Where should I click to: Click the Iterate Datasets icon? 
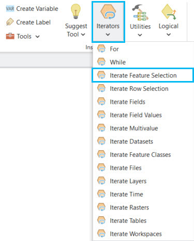101,141
